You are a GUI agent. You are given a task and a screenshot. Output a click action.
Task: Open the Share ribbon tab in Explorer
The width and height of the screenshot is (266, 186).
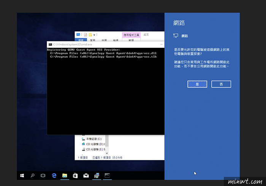tap(104, 40)
